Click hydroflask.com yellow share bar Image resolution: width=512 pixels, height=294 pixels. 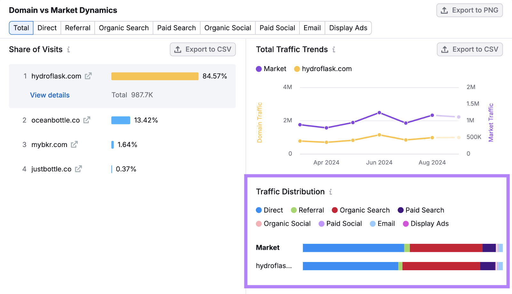pyautogui.click(x=155, y=76)
